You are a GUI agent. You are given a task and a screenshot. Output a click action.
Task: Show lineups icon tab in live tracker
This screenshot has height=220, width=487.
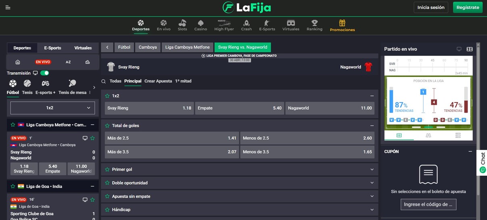[428, 136]
